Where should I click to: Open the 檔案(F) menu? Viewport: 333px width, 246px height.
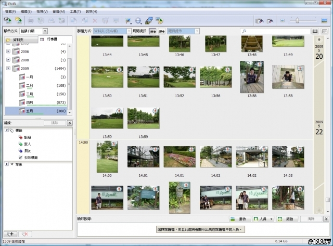(x=10, y=11)
